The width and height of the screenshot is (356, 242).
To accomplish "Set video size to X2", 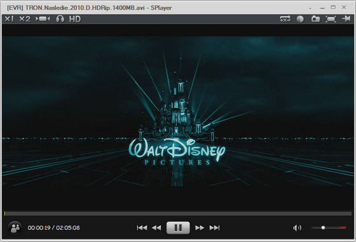I will [x=25, y=19].
